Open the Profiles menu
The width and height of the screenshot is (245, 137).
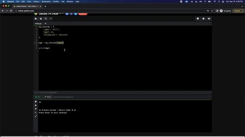[x=56, y=2]
